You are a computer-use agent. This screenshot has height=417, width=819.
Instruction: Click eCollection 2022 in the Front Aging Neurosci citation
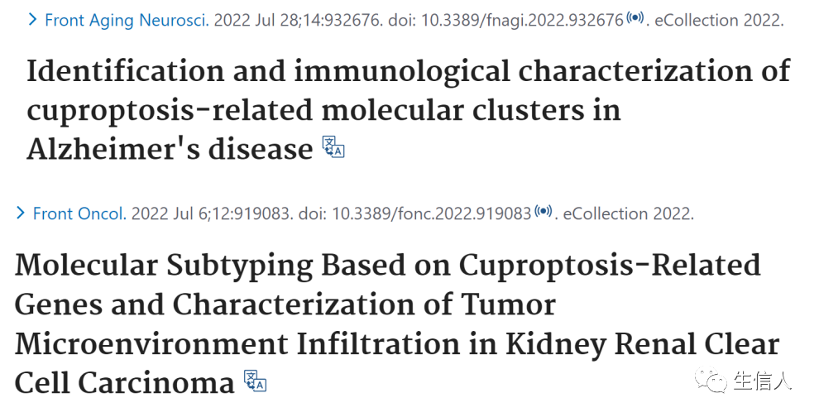(718, 21)
